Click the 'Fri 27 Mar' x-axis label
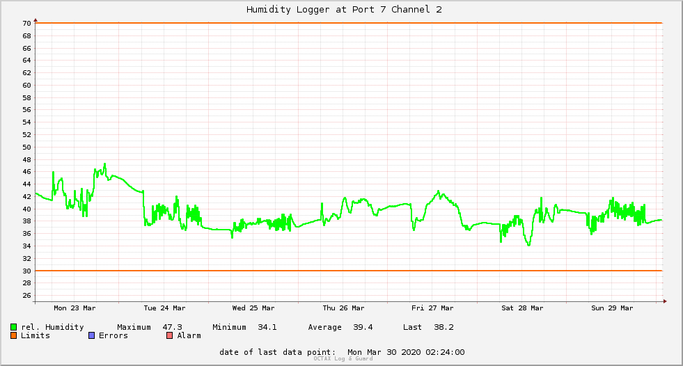The height and width of the screenshot is (366, 683). point(432,308)
